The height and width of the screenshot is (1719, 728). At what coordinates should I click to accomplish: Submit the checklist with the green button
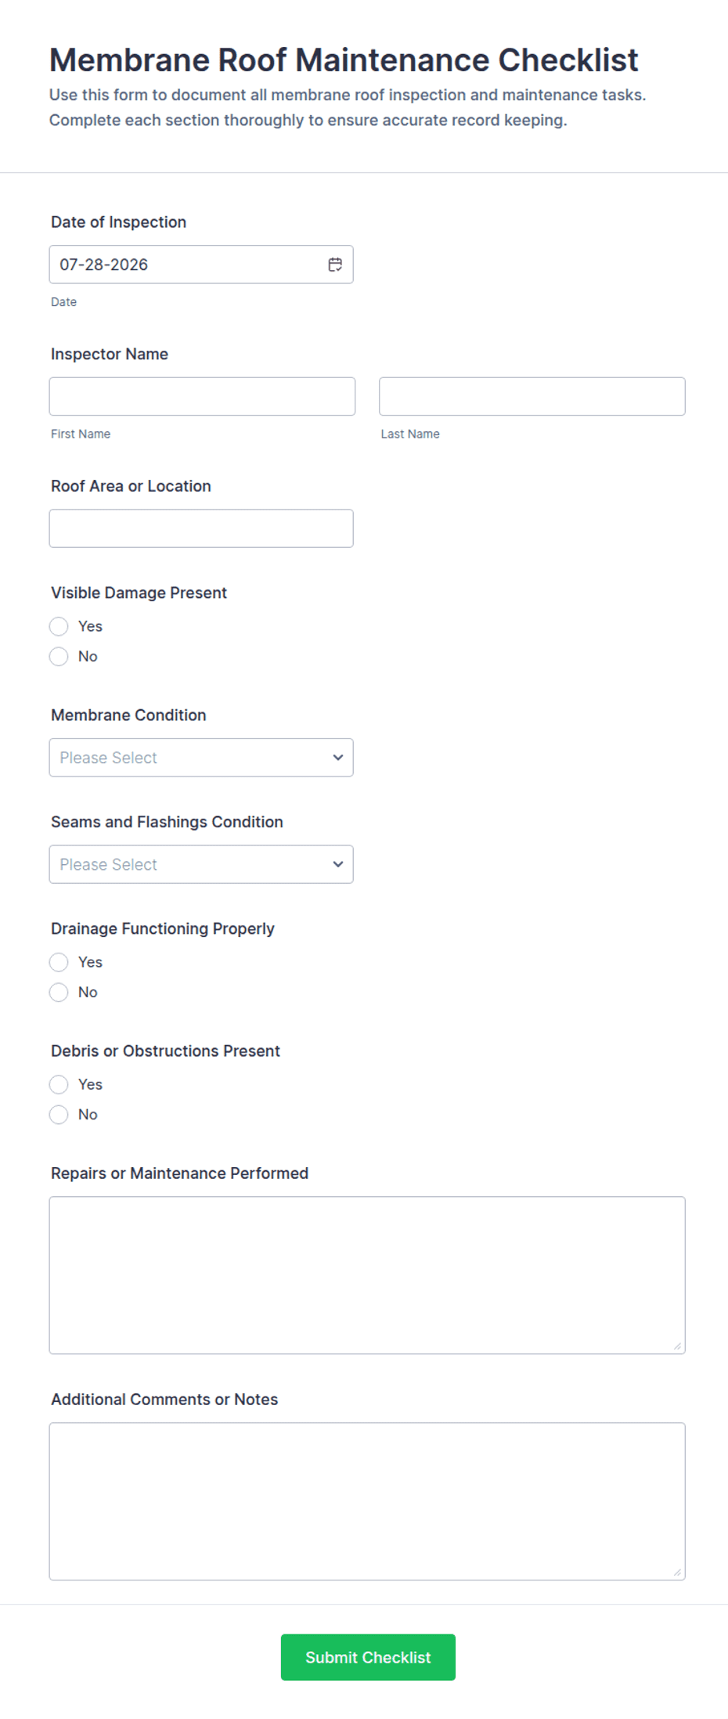click(x=368, y=1657)
